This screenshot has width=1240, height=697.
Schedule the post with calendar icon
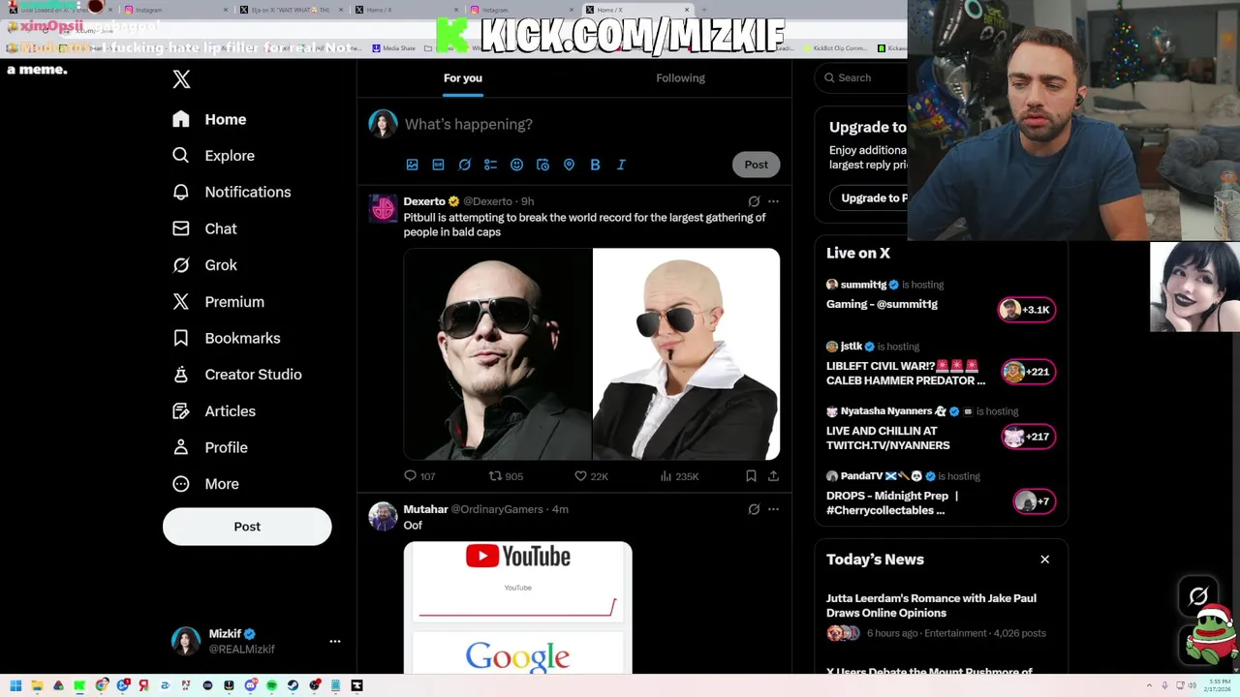coord(542,165)
